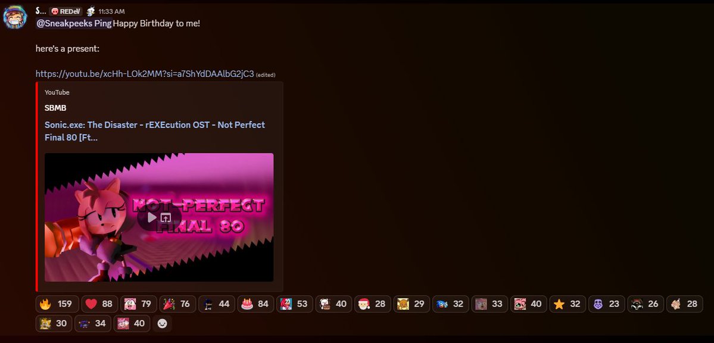Click the blue Sonic reaction showing 32

click(451, 304)
